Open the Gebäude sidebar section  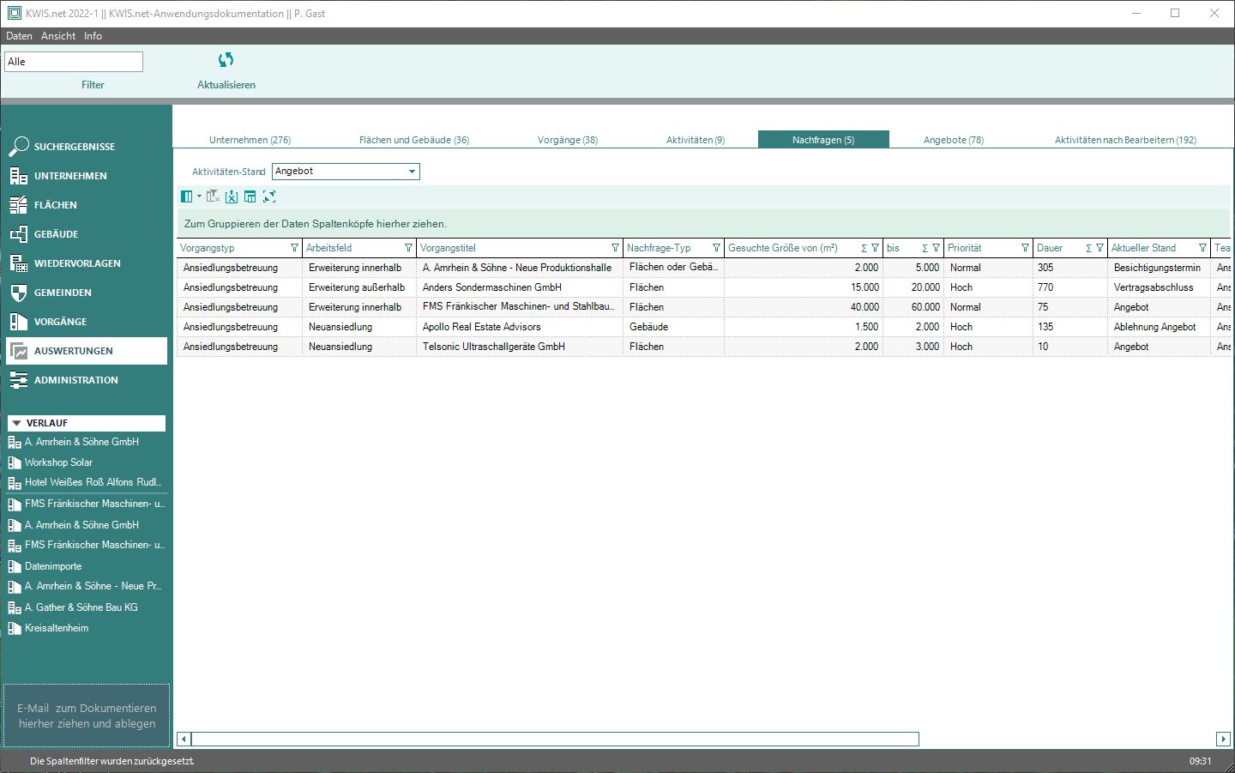(86, 234)
